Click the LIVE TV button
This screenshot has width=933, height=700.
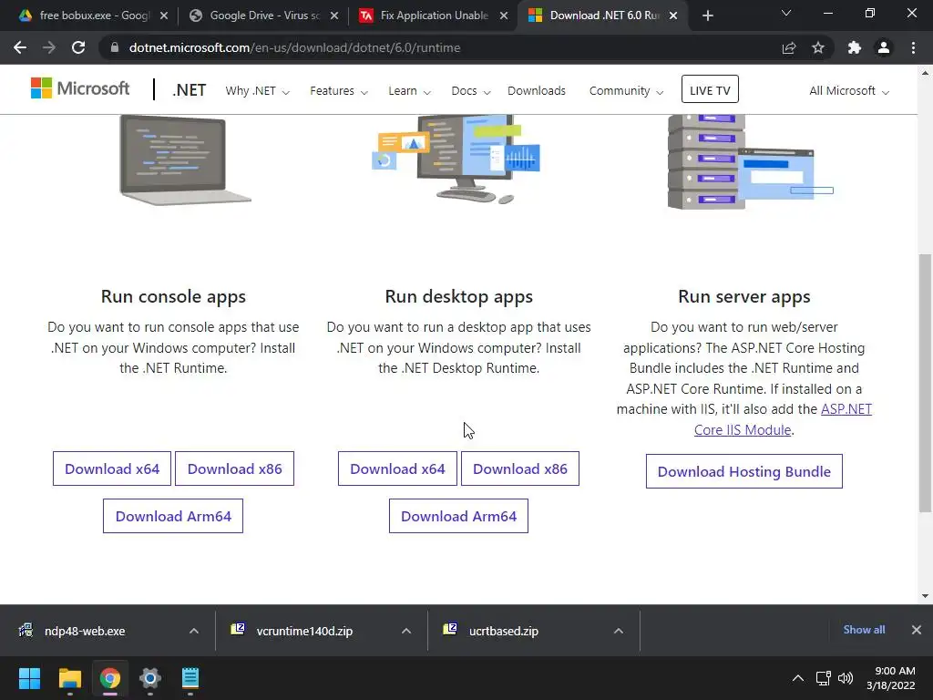[710, 88]
